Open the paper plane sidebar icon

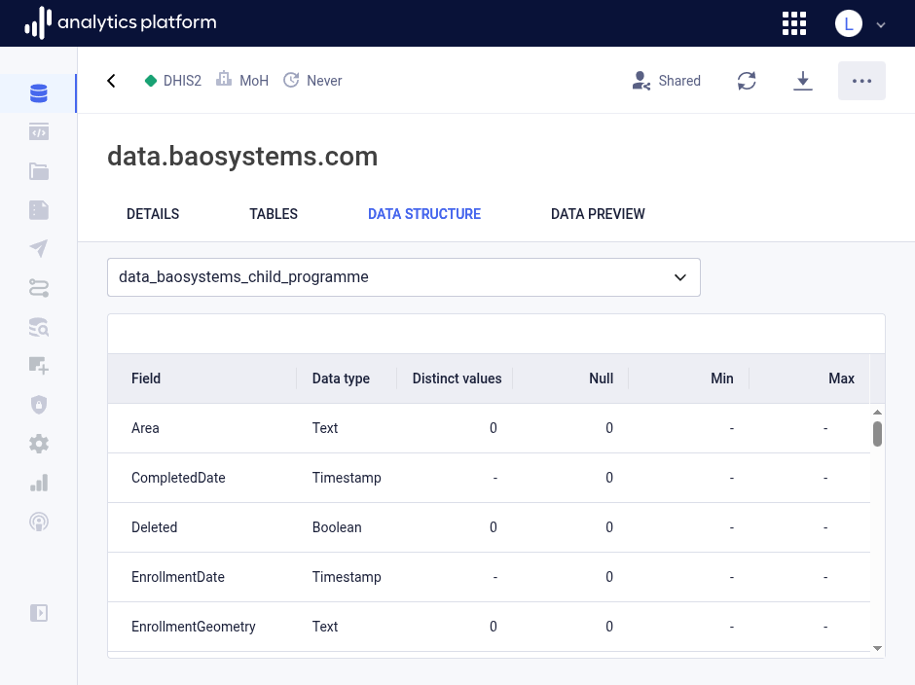[39, 249]
